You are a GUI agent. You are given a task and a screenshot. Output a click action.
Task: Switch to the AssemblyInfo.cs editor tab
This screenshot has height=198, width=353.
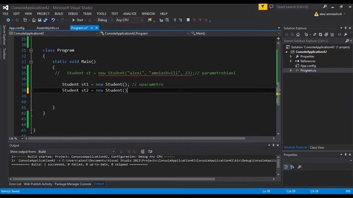coord(48,28)
